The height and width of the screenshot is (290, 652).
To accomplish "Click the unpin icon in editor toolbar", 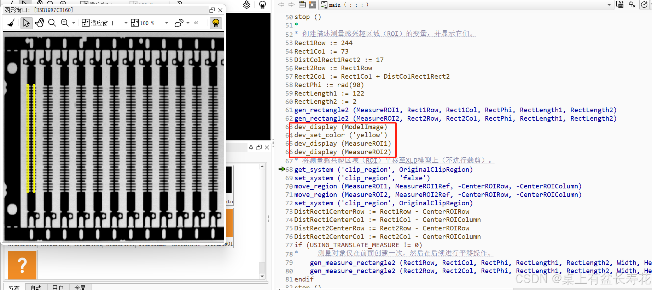I will [x=632, y=4].
